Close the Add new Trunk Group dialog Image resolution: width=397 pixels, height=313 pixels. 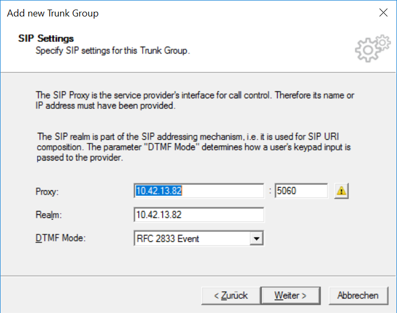click(x=383, y=12)
